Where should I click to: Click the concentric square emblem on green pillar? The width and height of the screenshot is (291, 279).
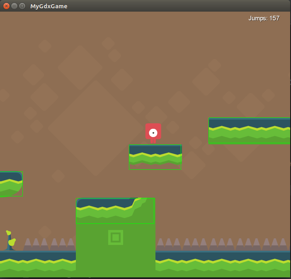click(x=116, y=237)
